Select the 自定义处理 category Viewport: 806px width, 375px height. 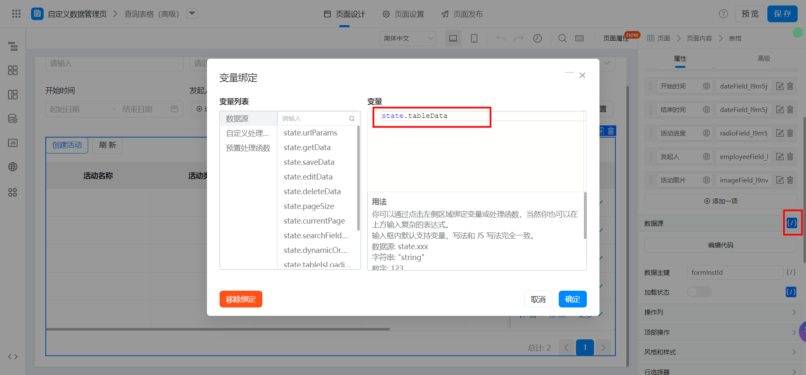pos(247,133)
